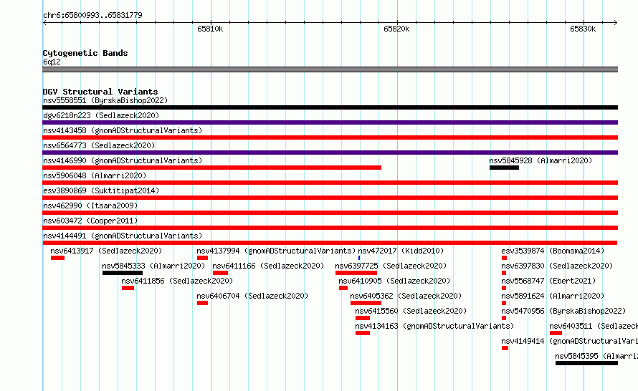
Task: Click the nsv6405362 (Sedlazeck2020) red bar
Action: pos(366,303)
